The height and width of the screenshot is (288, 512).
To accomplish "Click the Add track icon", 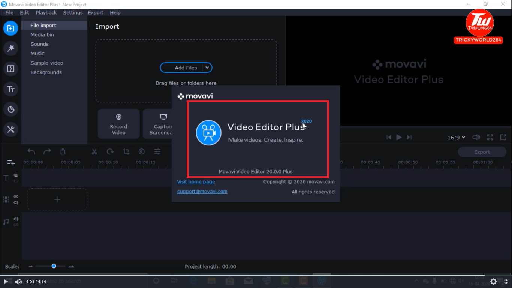I will 11,163.
